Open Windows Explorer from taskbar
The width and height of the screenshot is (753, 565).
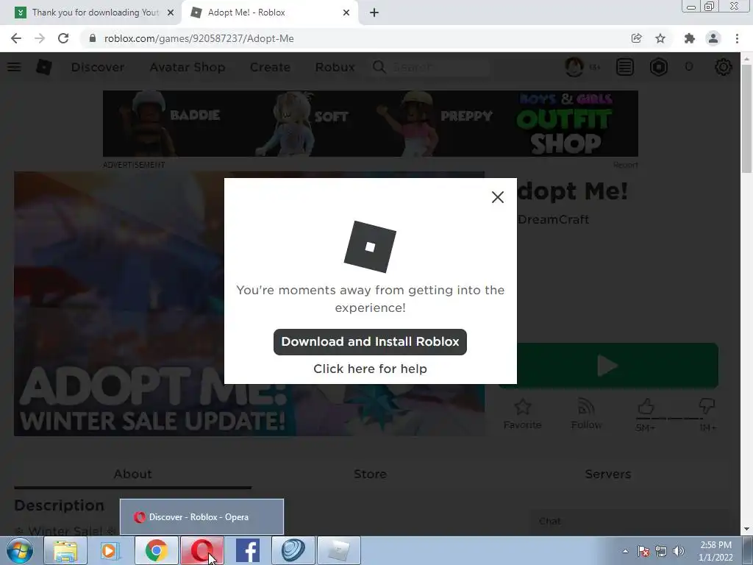pos(65,550)
